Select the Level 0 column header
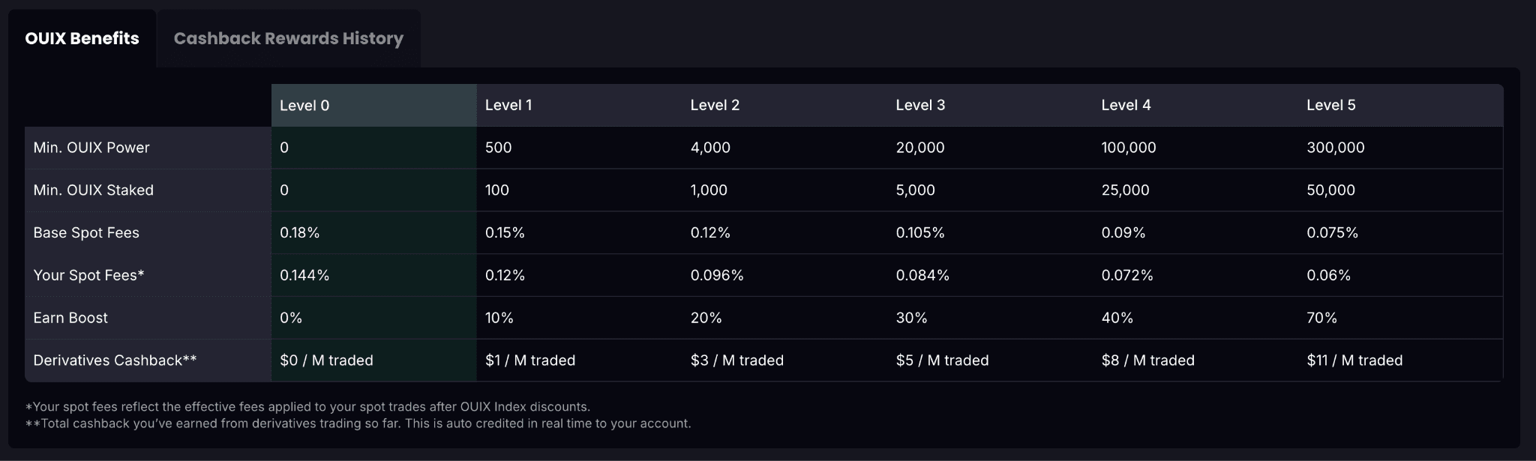Image resolution: width=1536 pixels, height=461 pixels. pyautogui.click(x=304, y=106)
